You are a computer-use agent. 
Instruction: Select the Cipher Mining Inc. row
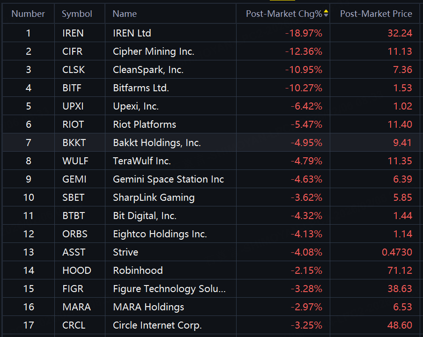[154, 51]
